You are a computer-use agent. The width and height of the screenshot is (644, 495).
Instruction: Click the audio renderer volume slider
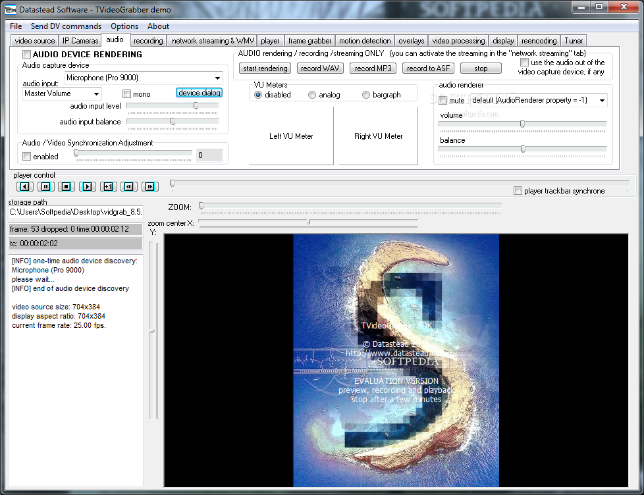coord(522,124)
